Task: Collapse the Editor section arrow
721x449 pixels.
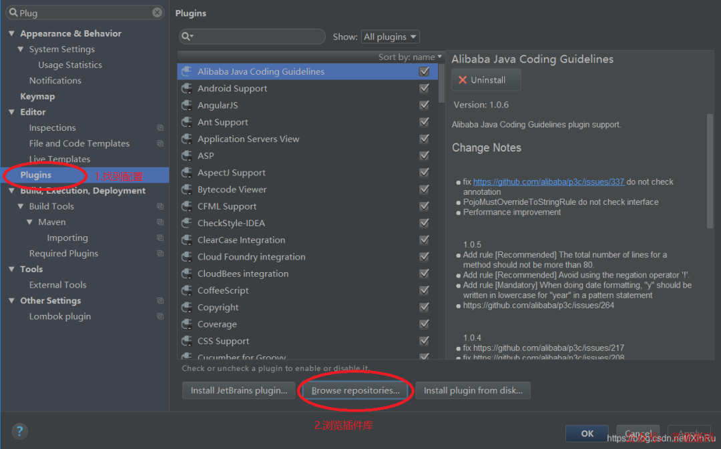Action: tap(11, 112)
